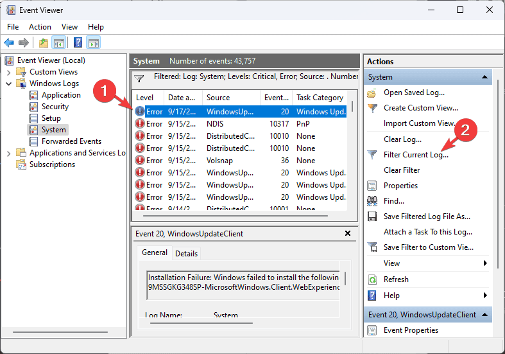The image size is (505, 354).
Task: Switch to the General tab
Action: tap(155, 252)
